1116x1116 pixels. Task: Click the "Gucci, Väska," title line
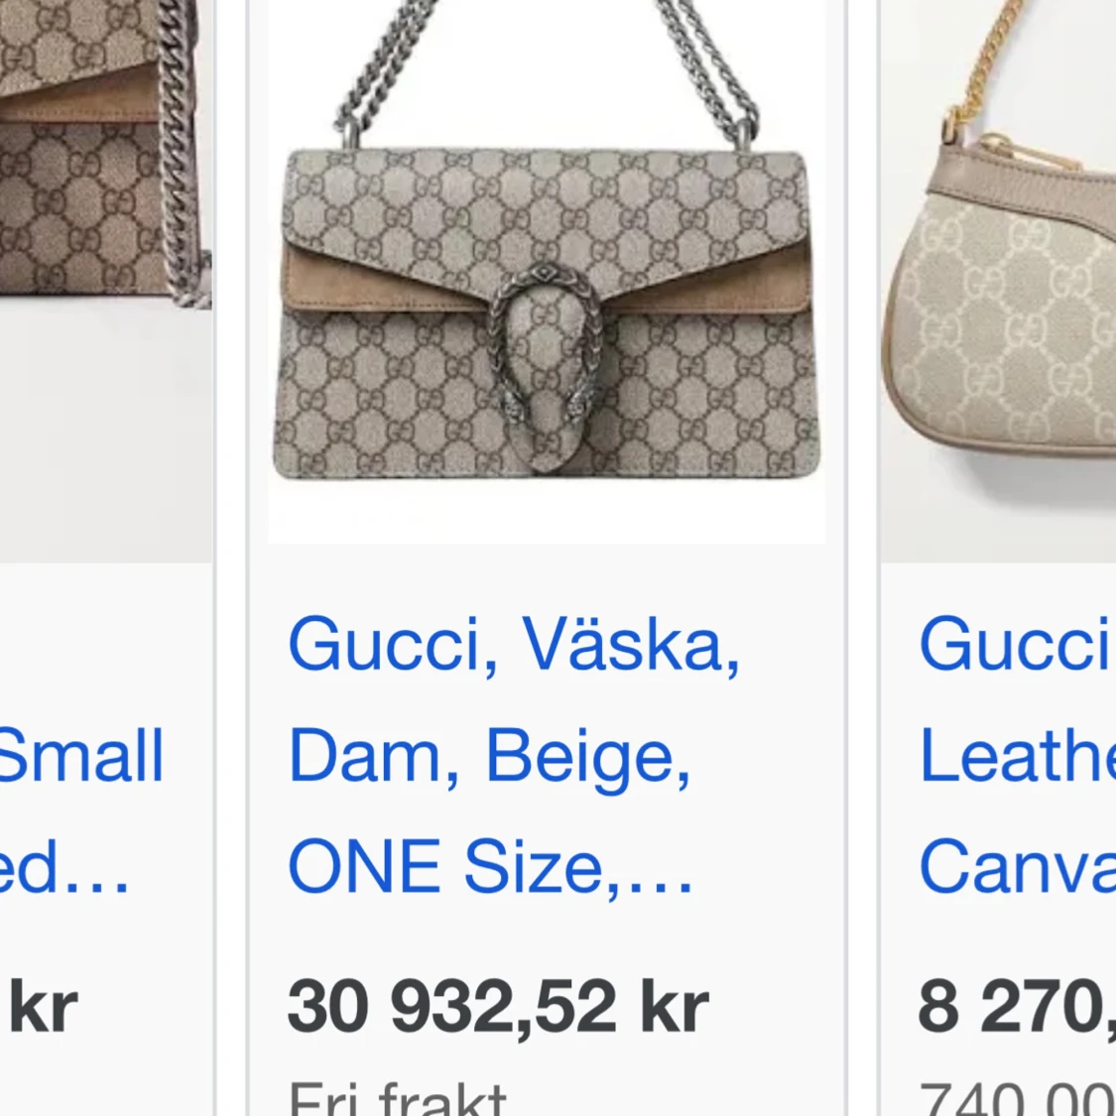pos(514,644)
